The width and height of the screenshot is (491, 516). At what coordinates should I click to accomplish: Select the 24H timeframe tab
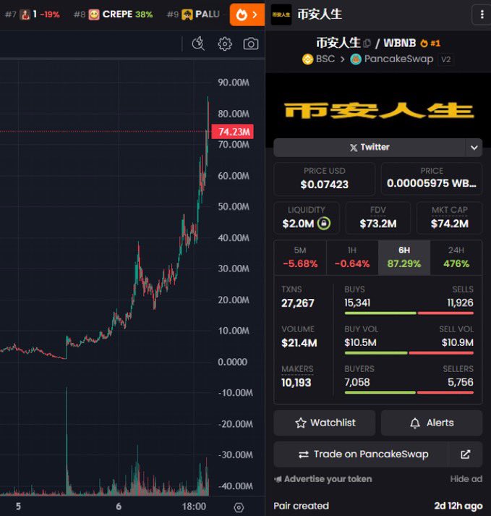[x=456, y=258]
